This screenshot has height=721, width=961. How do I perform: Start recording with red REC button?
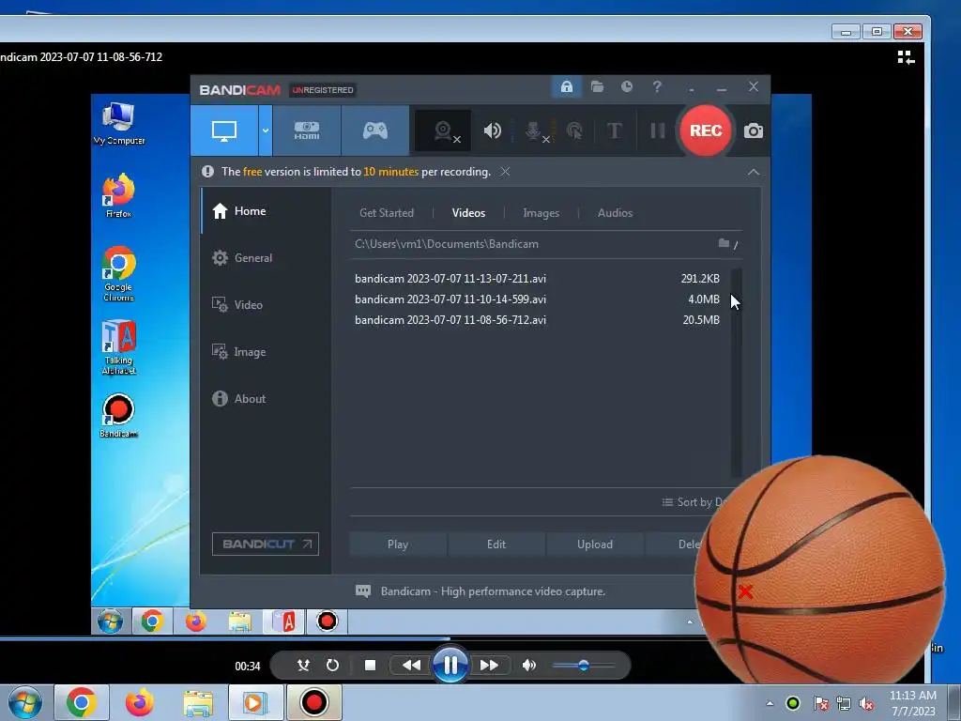pos(706,130)
